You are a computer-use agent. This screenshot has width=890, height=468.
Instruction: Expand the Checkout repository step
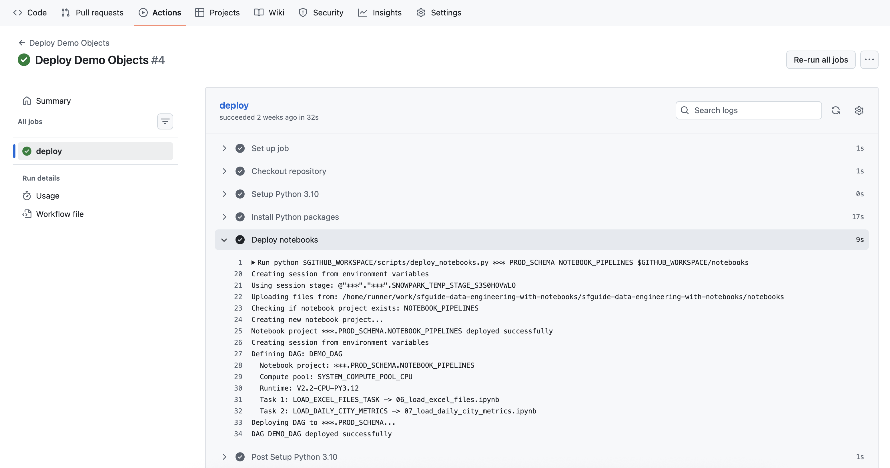(x=541, y=171)
